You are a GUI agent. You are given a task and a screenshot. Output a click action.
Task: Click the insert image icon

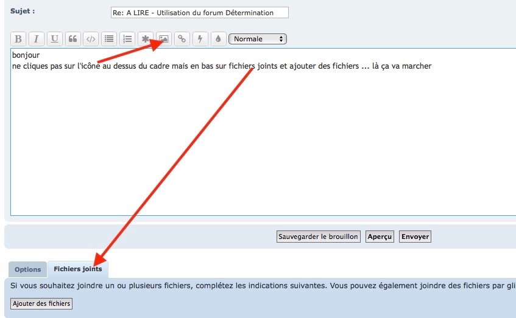click(x=163, y=39)
